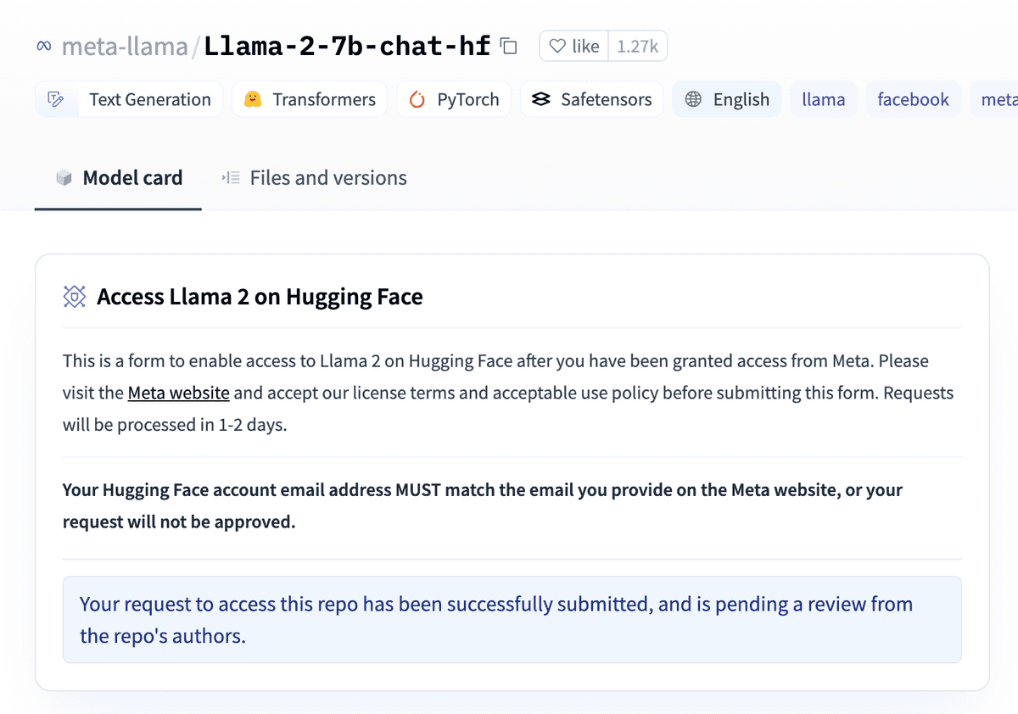Viewport: 1018px width, 714px height.
Task: Click the heart icon to like the model
Action: [x=559, y=46]
